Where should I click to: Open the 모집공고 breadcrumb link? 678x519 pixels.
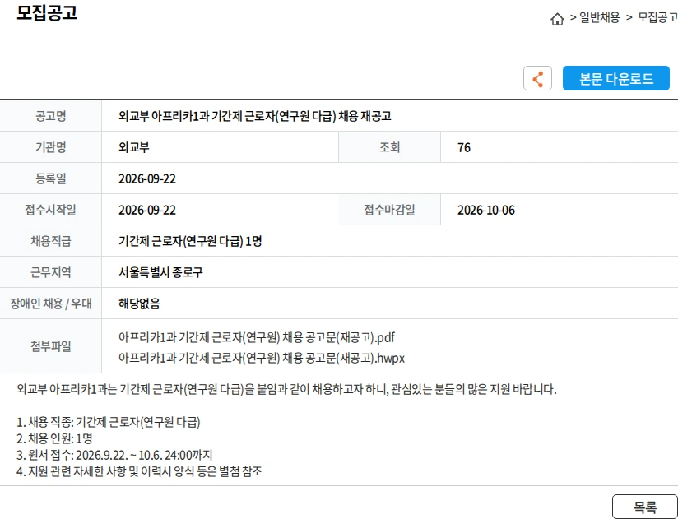pyautogui.click(x=657, y=18)
